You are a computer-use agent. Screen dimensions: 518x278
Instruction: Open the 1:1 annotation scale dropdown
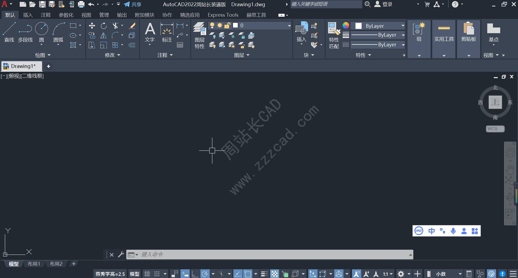click(x=388, y=274)
